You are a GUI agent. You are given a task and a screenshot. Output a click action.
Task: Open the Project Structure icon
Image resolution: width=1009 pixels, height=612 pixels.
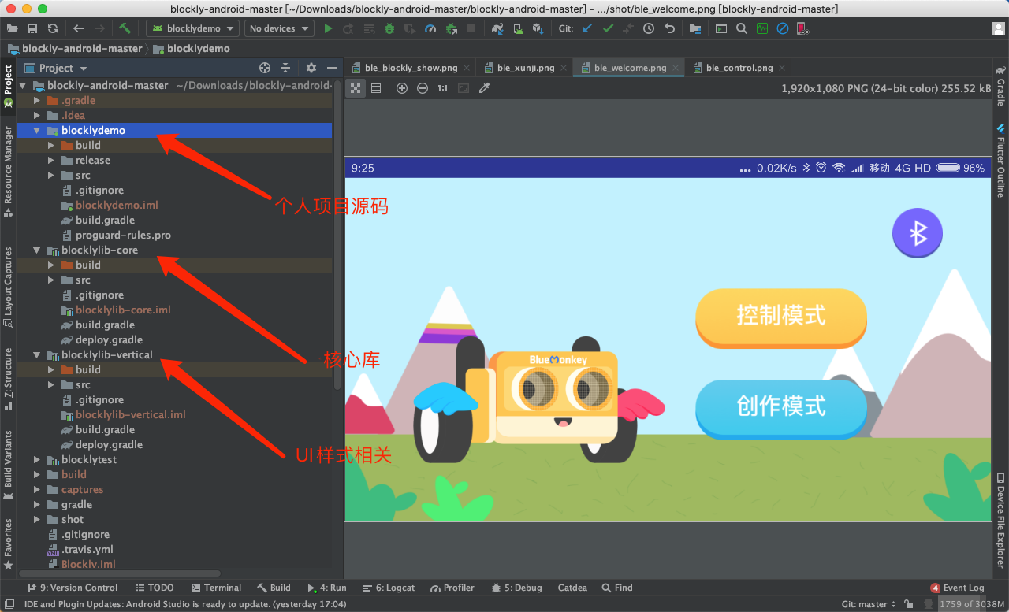694,28
